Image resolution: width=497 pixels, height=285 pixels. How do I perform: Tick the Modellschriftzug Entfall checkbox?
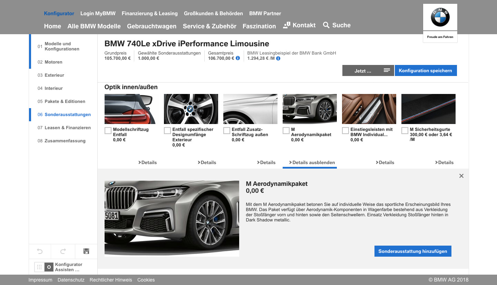click(x=108, y=131)
